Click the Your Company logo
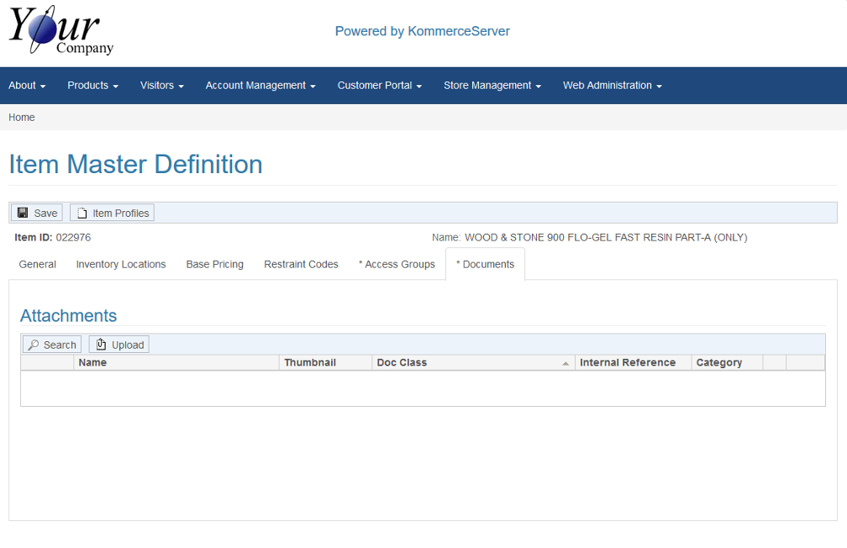This screenshot has height=548, width=847. tap(60, 32)
